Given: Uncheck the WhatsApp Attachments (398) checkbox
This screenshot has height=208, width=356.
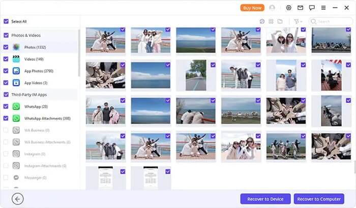Looking at the screenshot, I should (6, 118).
